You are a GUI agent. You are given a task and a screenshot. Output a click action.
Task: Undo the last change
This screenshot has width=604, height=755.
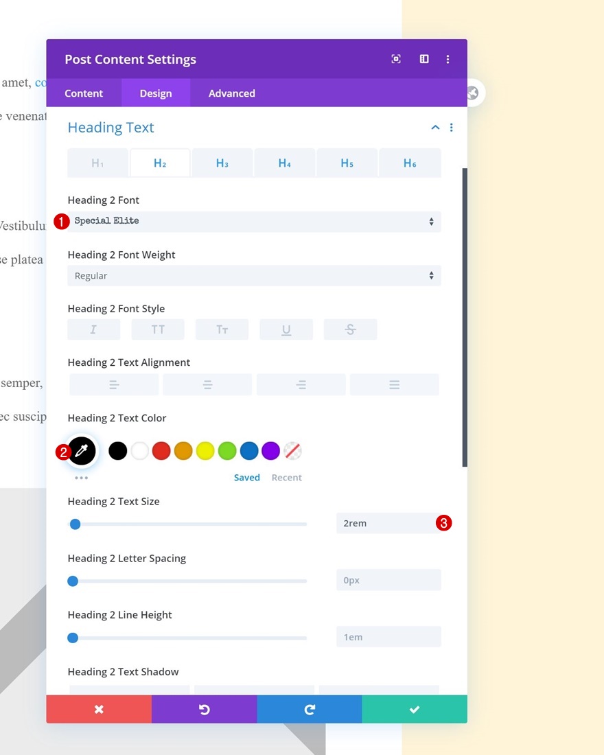205,709
